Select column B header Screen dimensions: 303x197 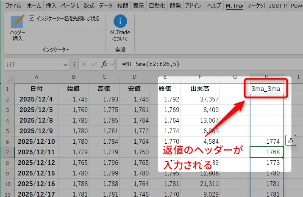point(74,77)
